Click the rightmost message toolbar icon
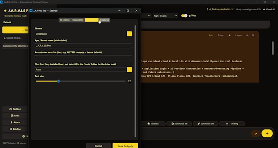This screenshot has height=148, width=278. click(253, 35)
